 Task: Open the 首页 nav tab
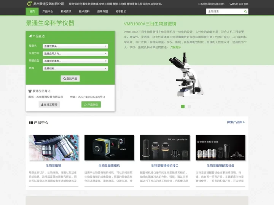click(x=32, y=11)
